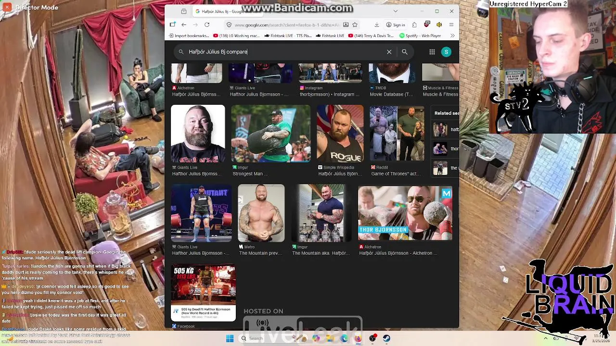Open Giants Live bearded portrait thumbnail
Screen dimensions: 616x346
[198, 134]
